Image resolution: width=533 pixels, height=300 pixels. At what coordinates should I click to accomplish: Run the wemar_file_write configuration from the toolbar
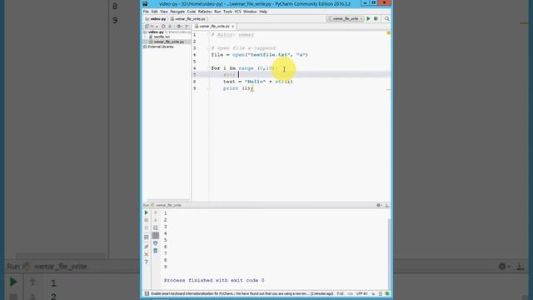368,18
